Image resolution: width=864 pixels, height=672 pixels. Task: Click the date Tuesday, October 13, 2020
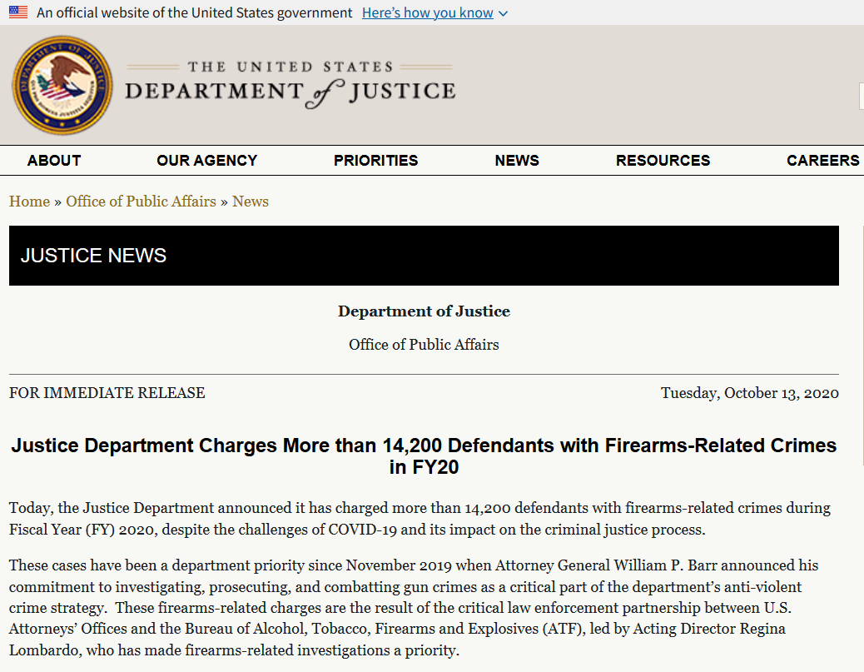click(x=750, y=392)
